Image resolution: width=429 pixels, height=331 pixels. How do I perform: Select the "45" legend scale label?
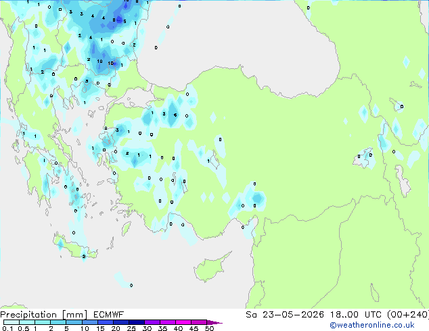[x=194, y=328]
